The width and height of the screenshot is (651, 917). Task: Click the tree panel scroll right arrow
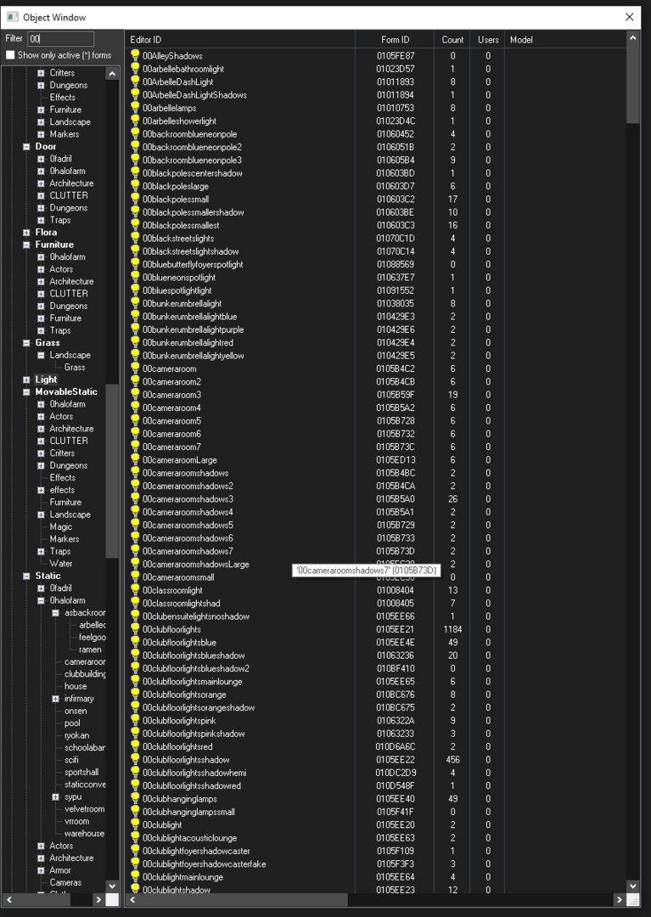pyautogui.click(x=98, y=899)
